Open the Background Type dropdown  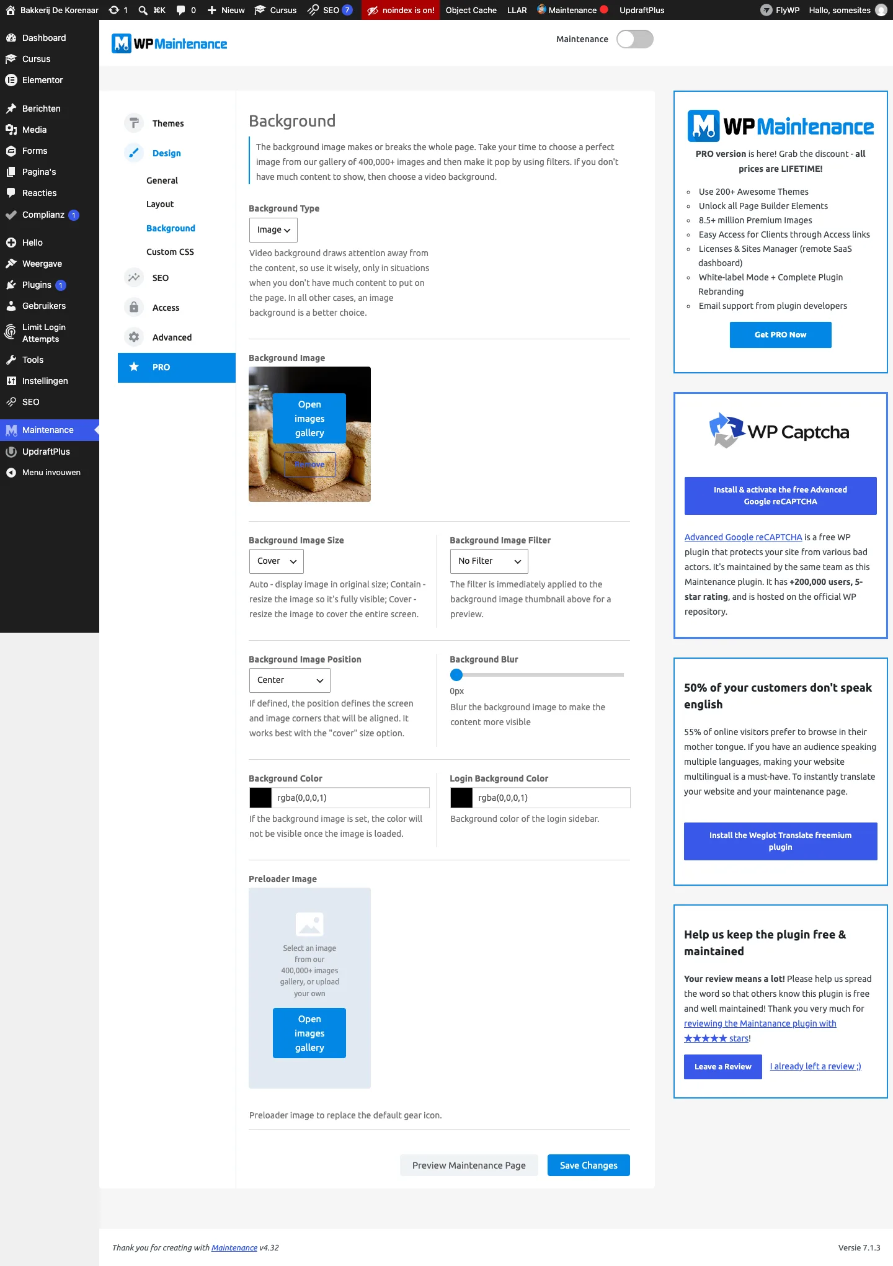tap(273, 230)
